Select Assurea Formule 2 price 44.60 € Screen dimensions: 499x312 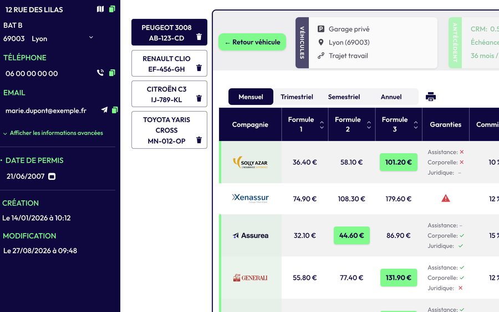tap(352, 235)
